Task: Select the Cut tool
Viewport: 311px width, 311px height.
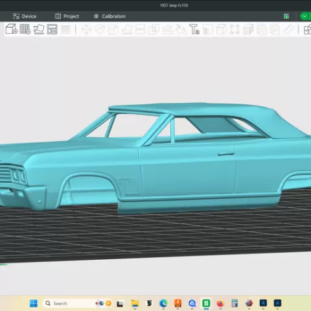Action: tap(140, 29)
